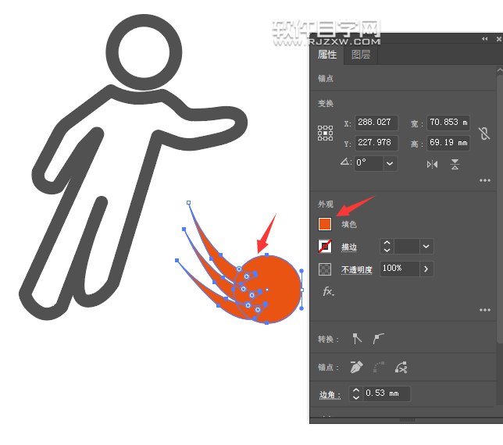Convert selected anchor points to corner
The width and height of the screenshot is (503, 445).
coord(357,339)
